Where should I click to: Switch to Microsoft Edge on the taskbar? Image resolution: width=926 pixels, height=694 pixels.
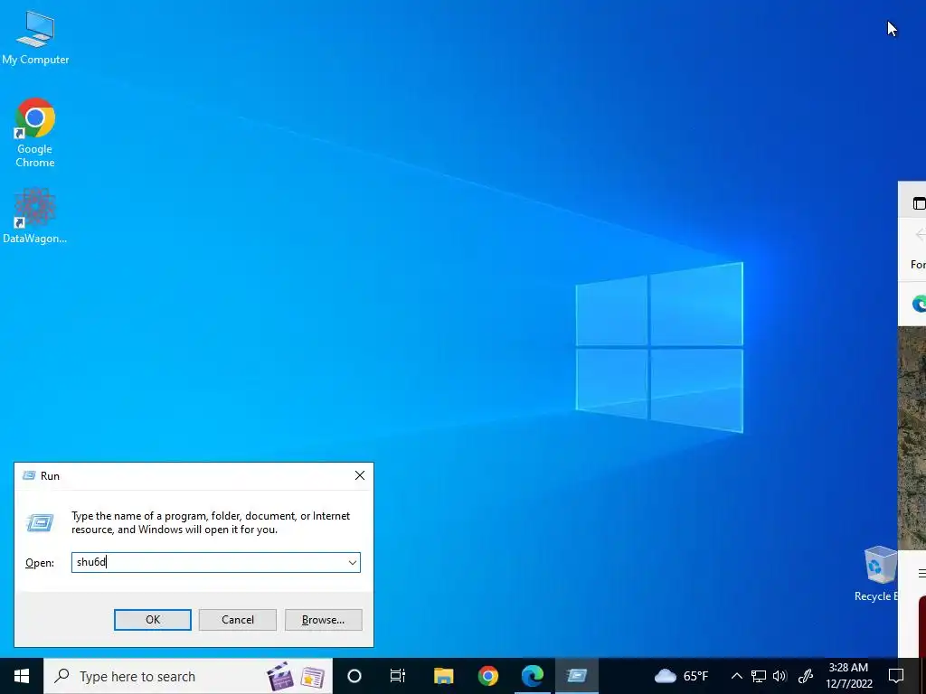532,676
